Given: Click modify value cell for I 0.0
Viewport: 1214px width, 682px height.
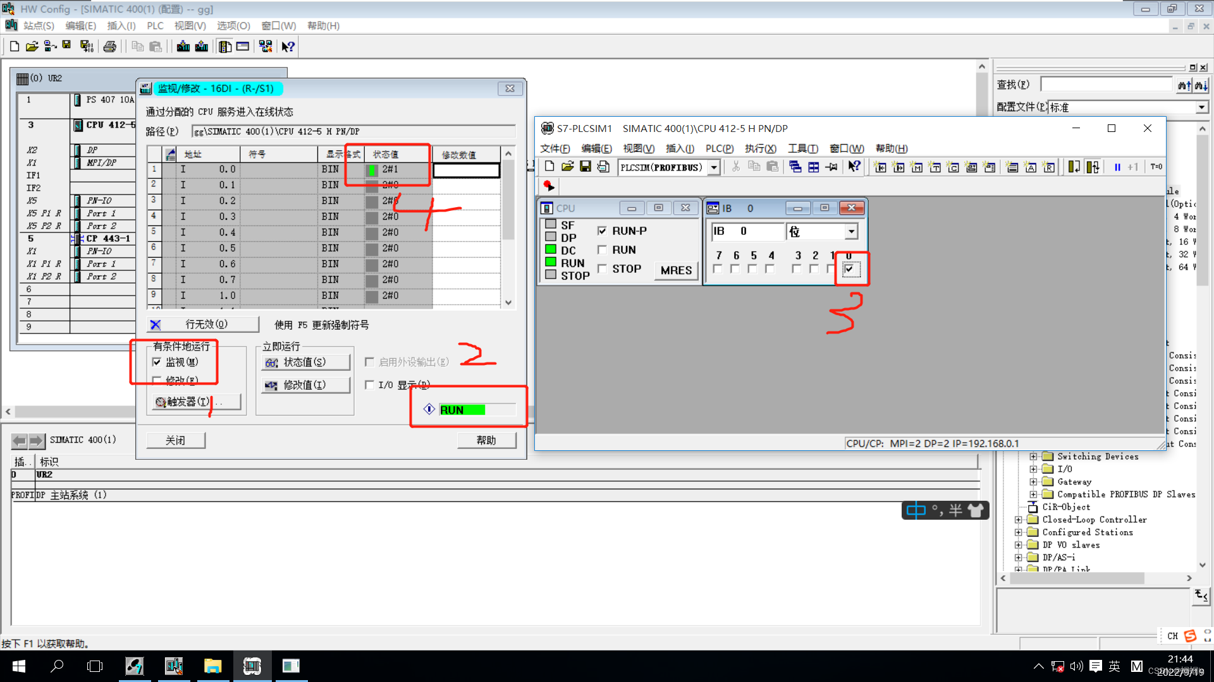Looking at the screenshot, I should (467, 170).
